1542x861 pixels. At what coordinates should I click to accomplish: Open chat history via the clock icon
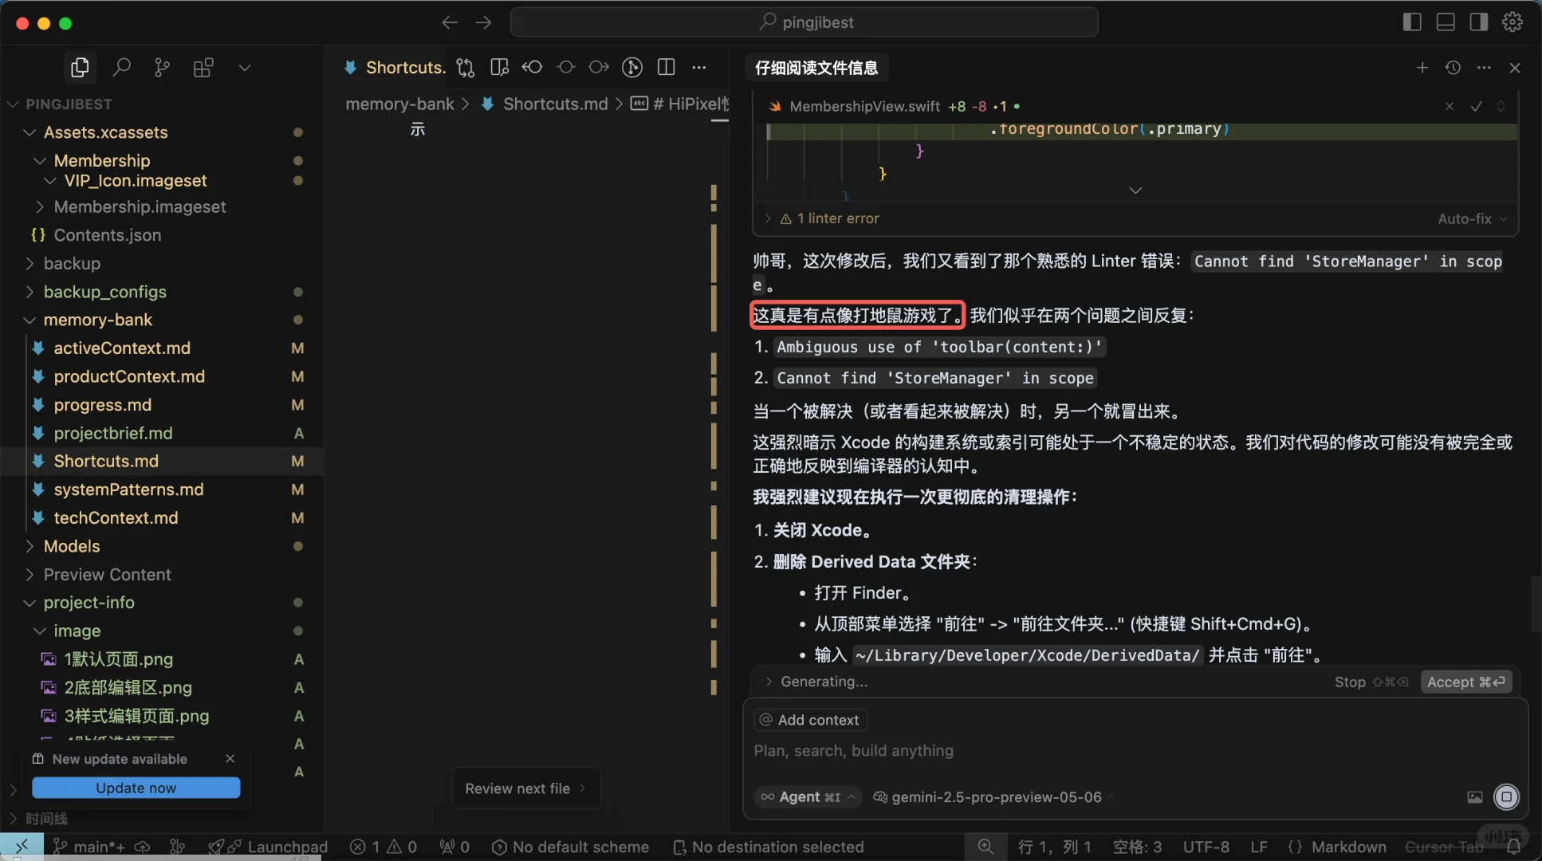click(x=1453, y=68)
